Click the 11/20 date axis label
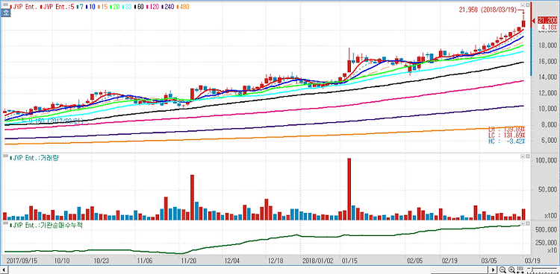 [x=189, y=260]
